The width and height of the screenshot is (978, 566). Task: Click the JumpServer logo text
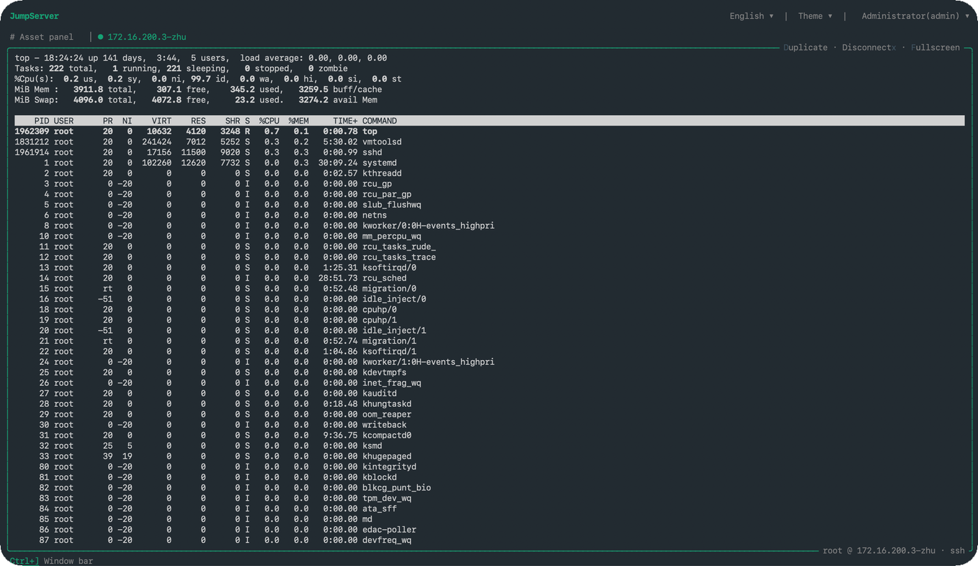[34, 16]
